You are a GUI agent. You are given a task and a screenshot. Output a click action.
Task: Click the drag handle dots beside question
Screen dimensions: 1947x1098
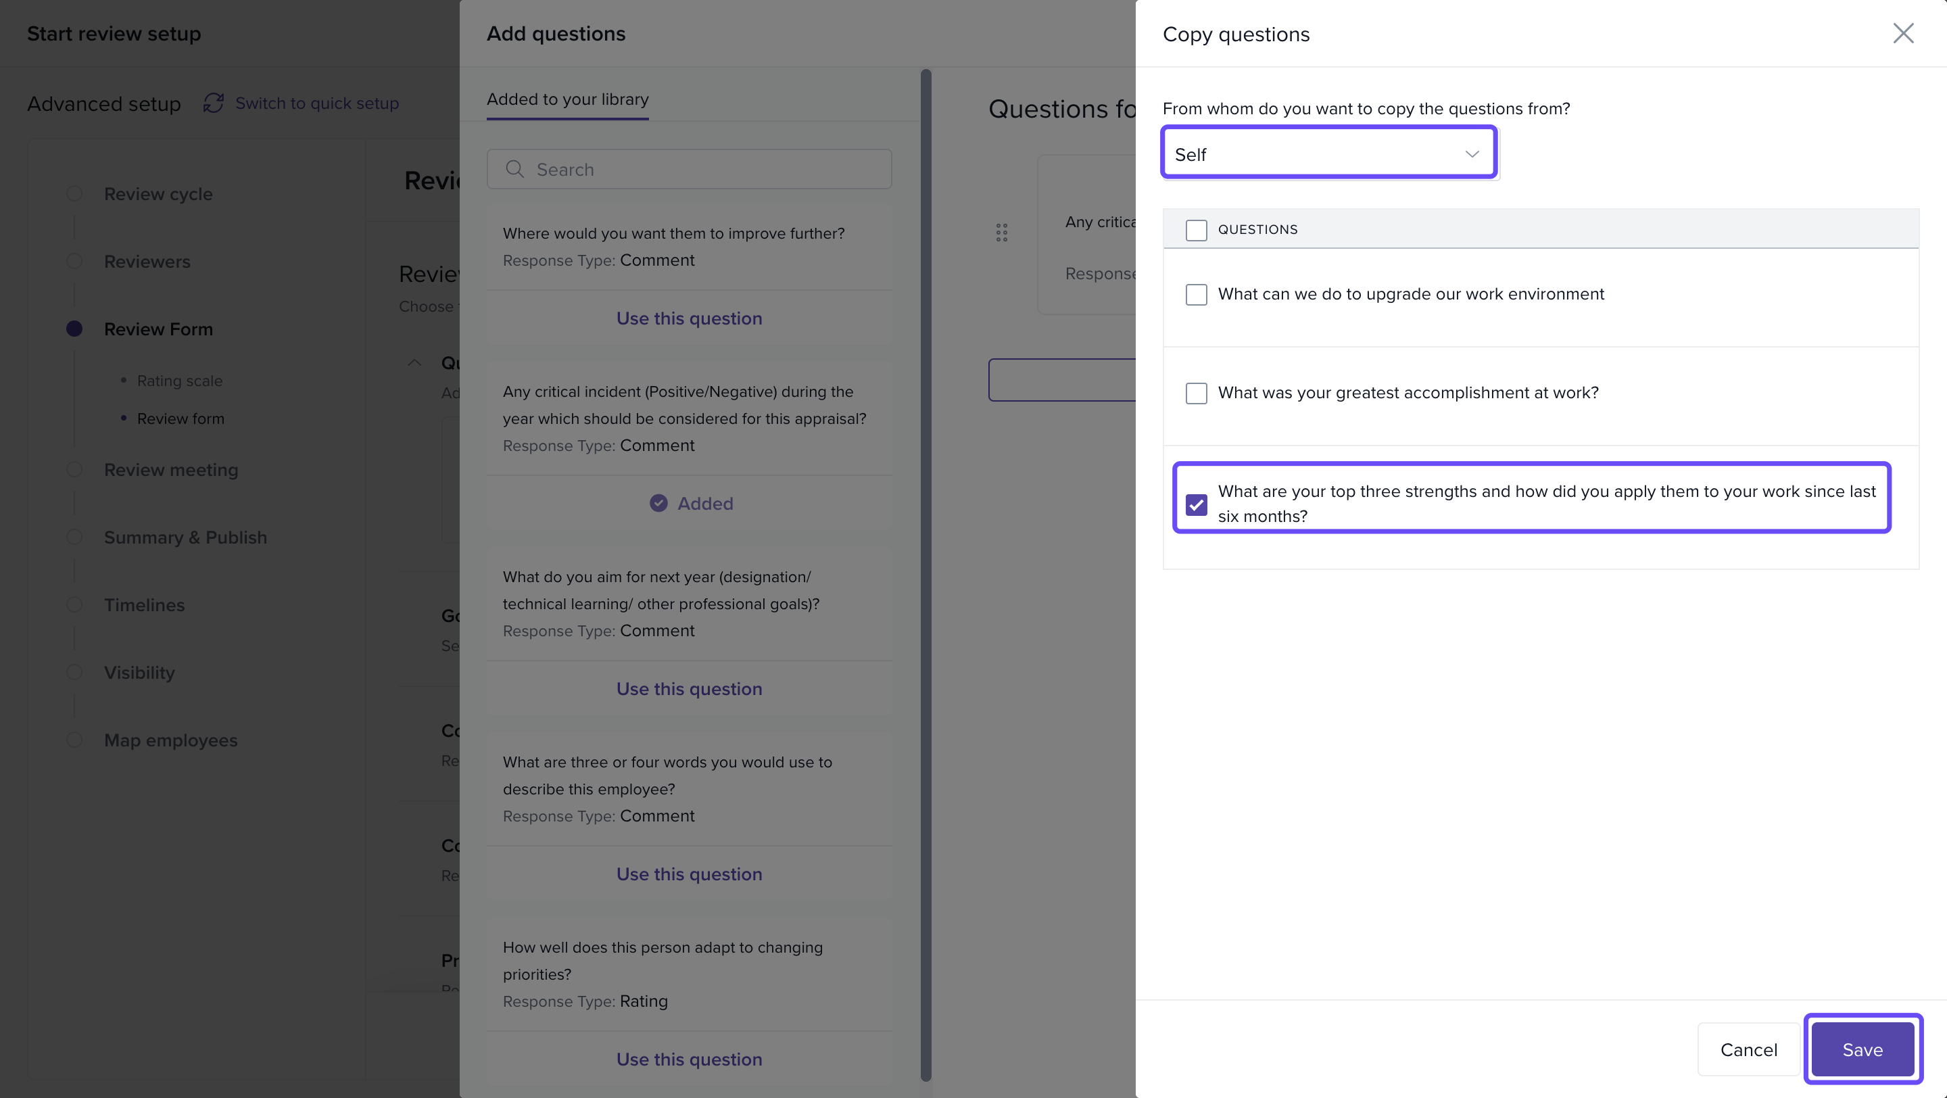point(1001,233)
